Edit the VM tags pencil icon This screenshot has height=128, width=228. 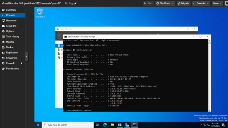pos(75,3)
